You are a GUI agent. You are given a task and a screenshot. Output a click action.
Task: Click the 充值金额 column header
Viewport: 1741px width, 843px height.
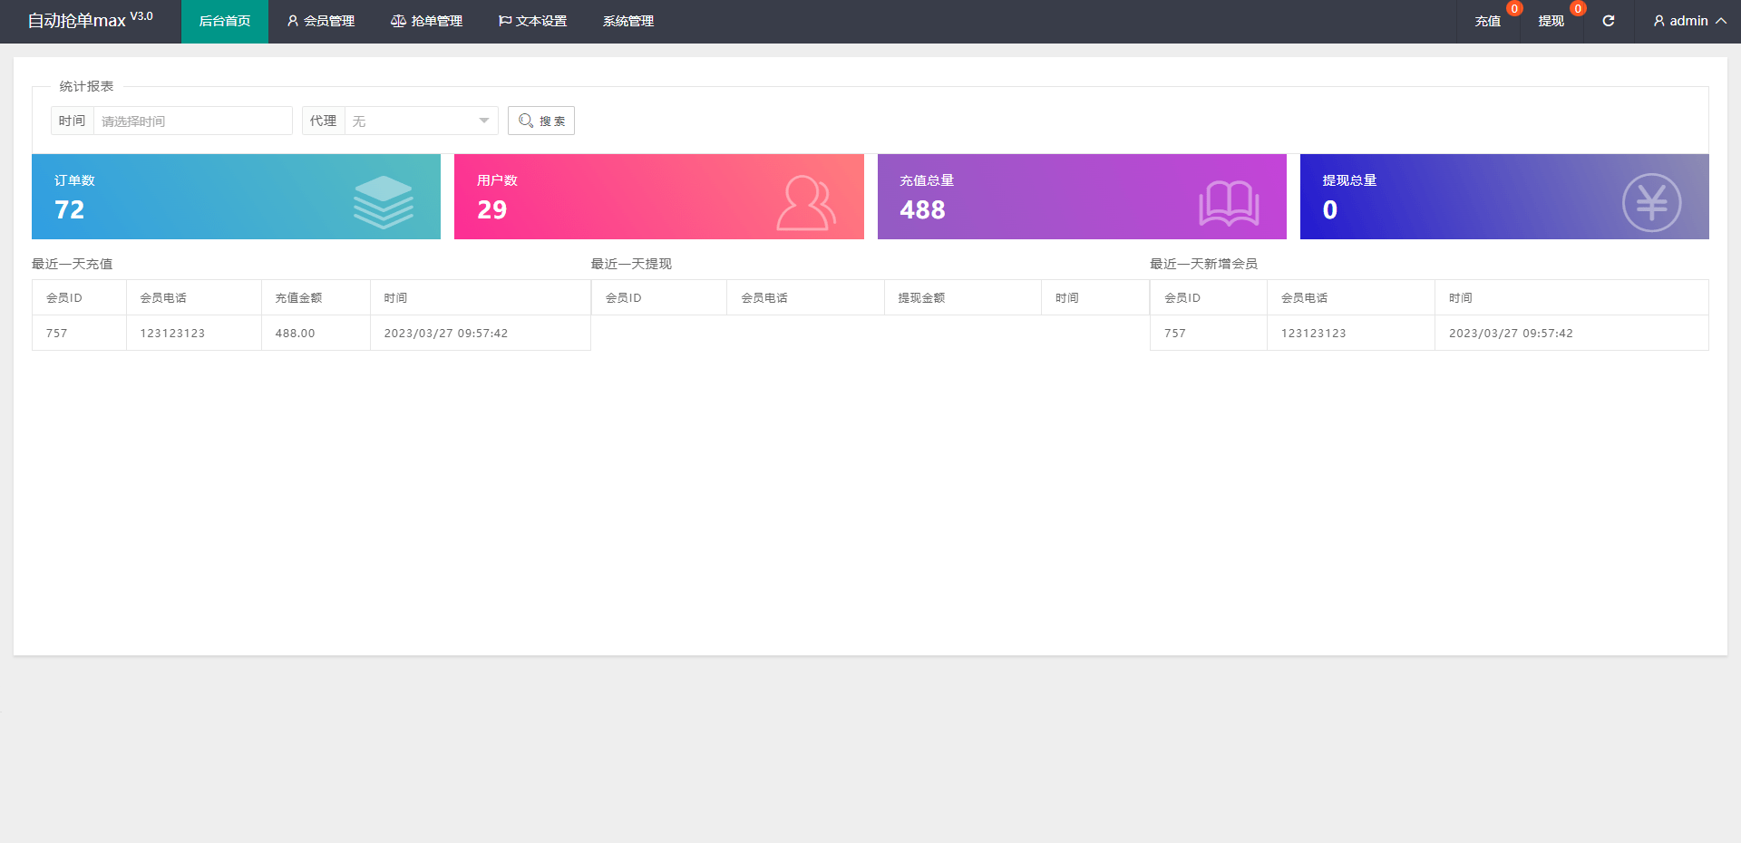coord(298,297)
